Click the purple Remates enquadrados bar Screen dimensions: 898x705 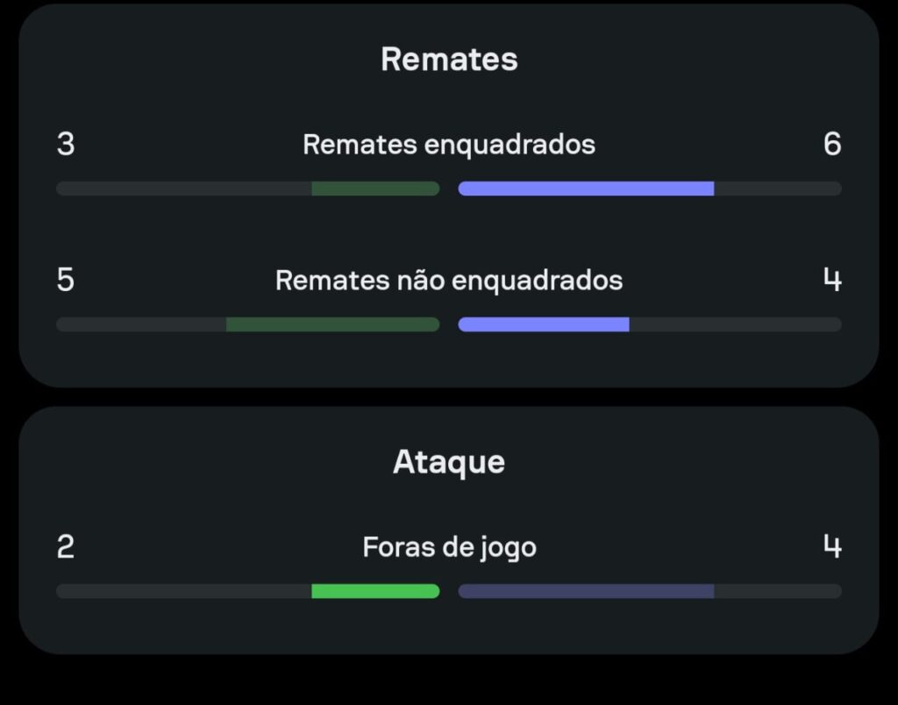click(x=586, y=189)
